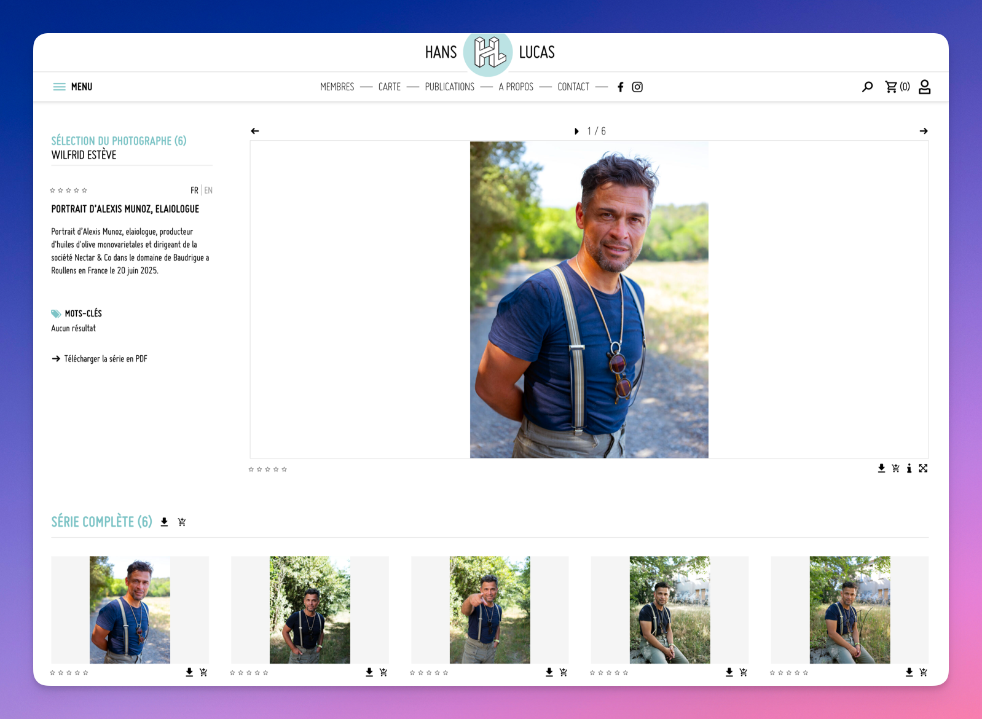
Task: Visit the Hans Lucas Instagram page icon
Action: tap(637, 87)
